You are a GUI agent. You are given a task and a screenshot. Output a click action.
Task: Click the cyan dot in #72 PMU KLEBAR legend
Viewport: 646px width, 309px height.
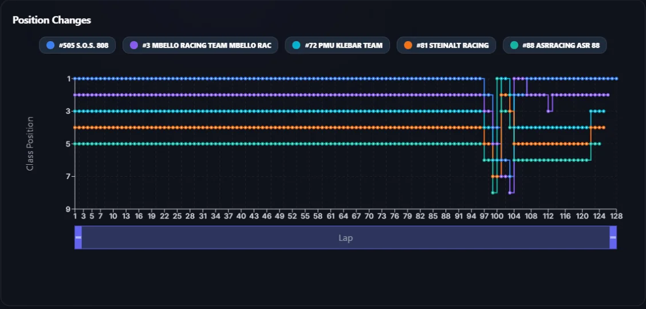click(x=296, y=45)
